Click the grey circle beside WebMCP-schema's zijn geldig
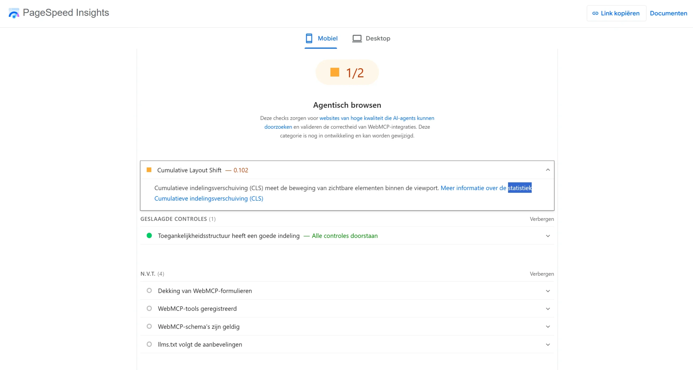The width and height of the screenshot is (693, 370). [149, 326]
